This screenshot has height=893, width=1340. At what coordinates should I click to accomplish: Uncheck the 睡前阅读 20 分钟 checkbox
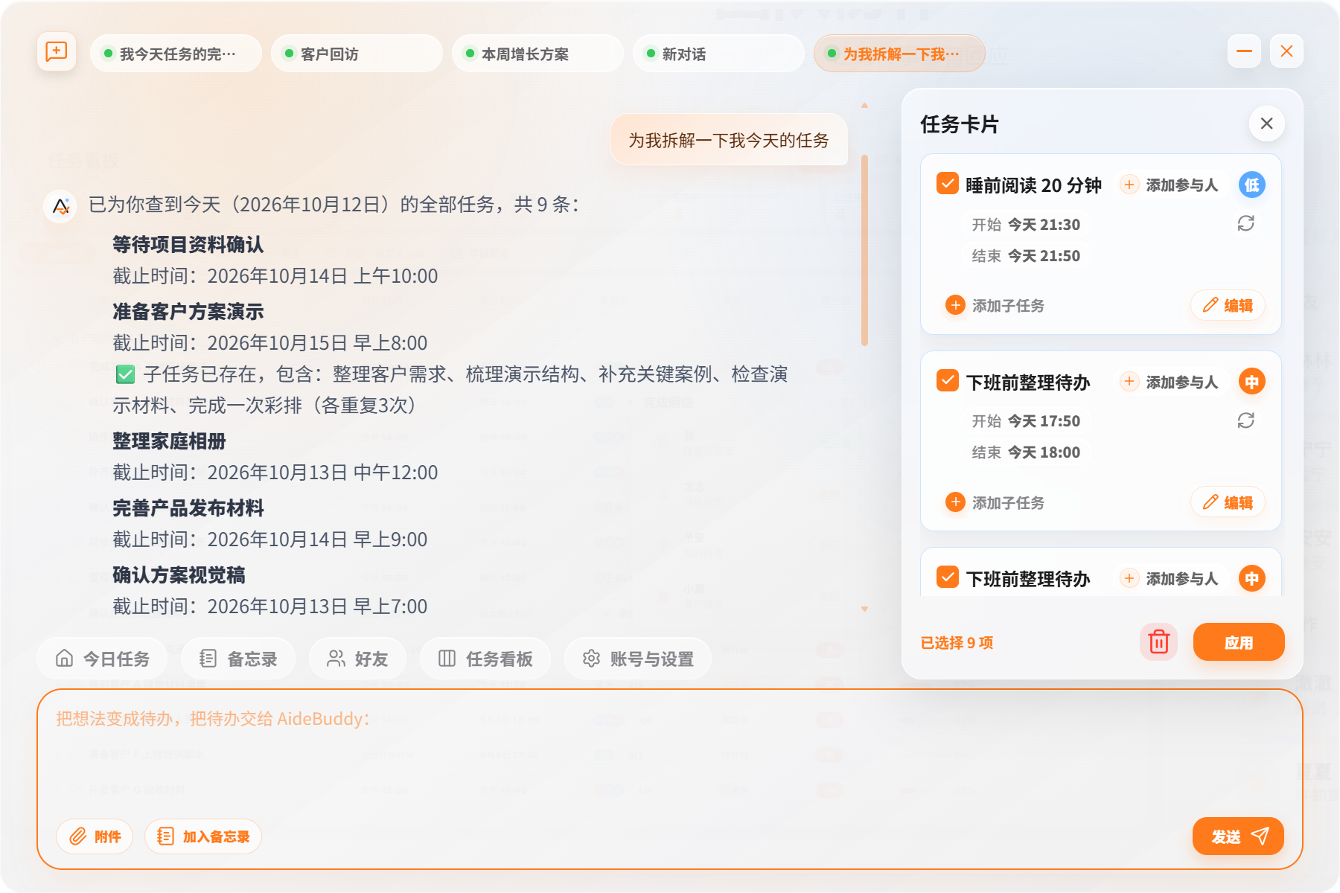click(947, 183)
